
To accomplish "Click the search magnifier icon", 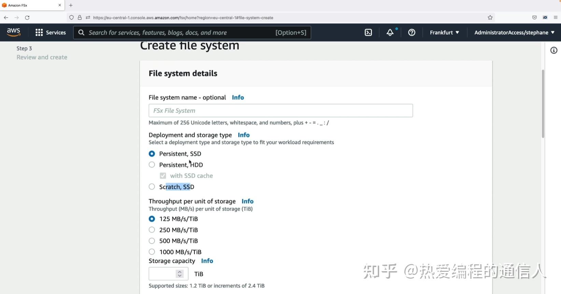I will pos(81,32).
